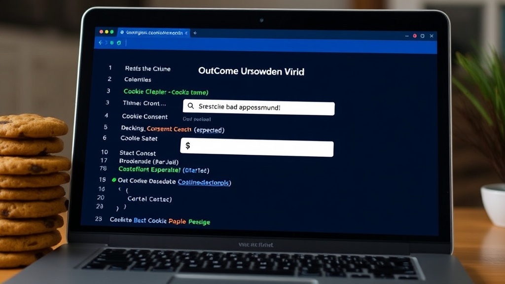
Task: Click the green fullscreen dot at top left
Action: point(112,32)
